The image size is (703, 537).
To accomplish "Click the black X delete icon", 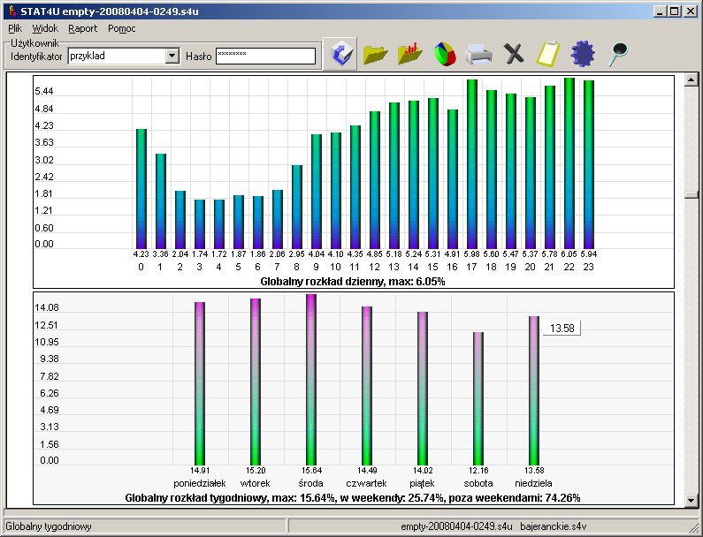I will (514, 54).
